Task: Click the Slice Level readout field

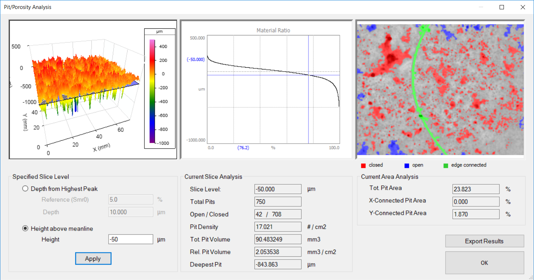Action: (x=278, y=189)
